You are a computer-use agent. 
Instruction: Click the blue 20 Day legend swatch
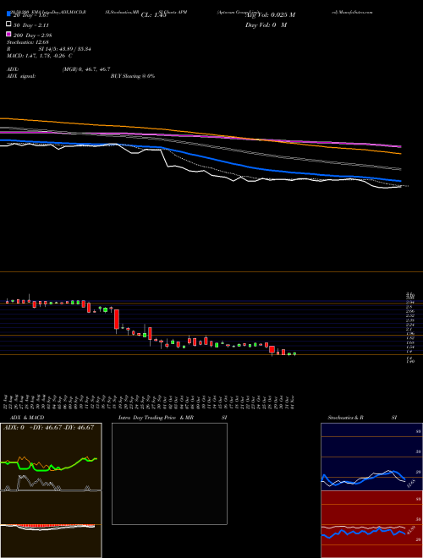tap(8, 14)
